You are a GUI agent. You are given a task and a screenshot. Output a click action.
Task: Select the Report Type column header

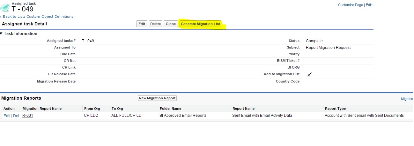point(335,109)
